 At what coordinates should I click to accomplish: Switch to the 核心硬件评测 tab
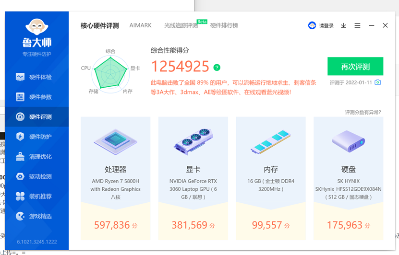tap(100, 26)
